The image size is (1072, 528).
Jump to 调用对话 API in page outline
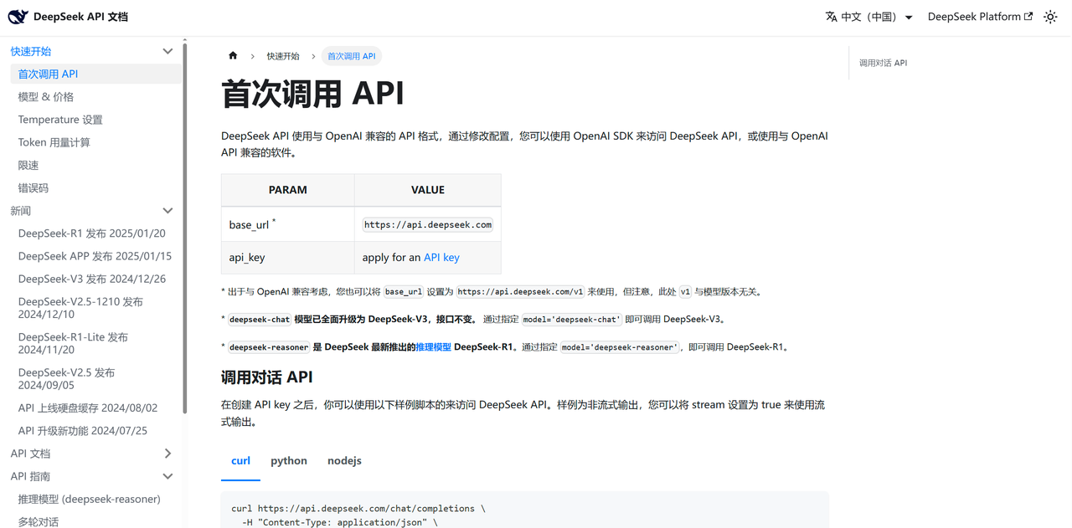[883, 63]
